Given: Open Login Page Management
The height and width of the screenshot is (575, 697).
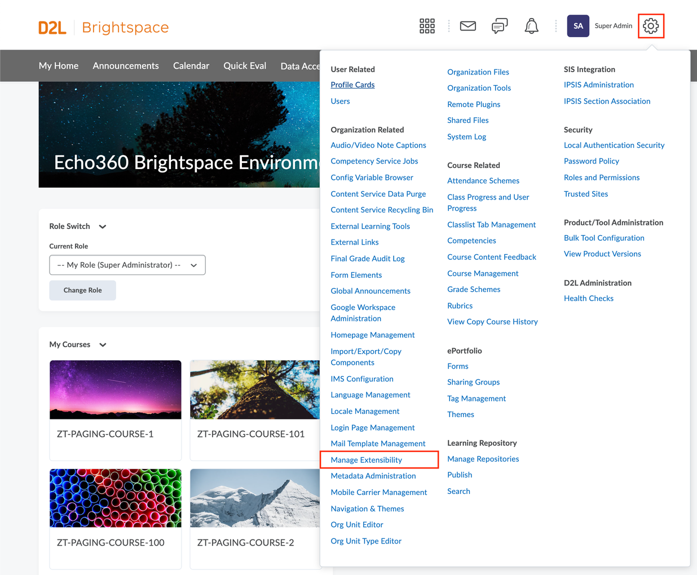Looking at the screenshot, I should point(373,428).
